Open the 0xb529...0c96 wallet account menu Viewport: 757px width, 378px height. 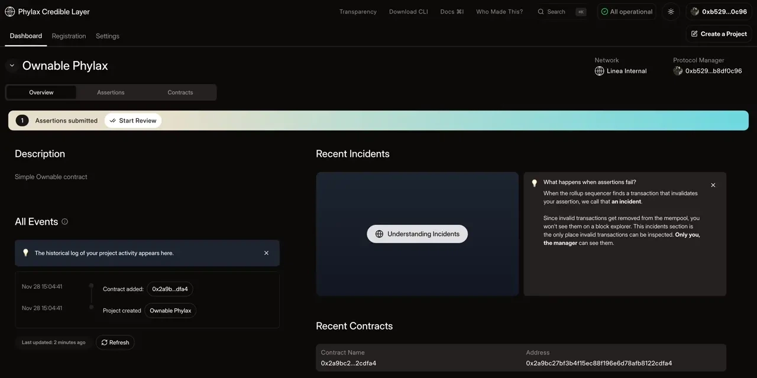[719, 12]
